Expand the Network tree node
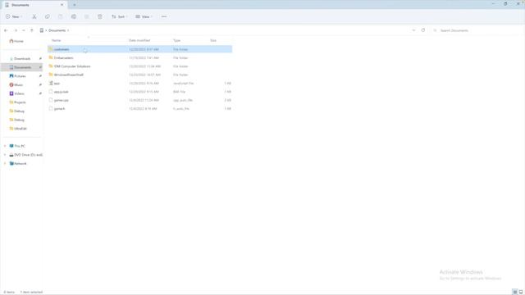Image resolution: width=525 pixels, height=295 pixels. click(x=5, y=164)
